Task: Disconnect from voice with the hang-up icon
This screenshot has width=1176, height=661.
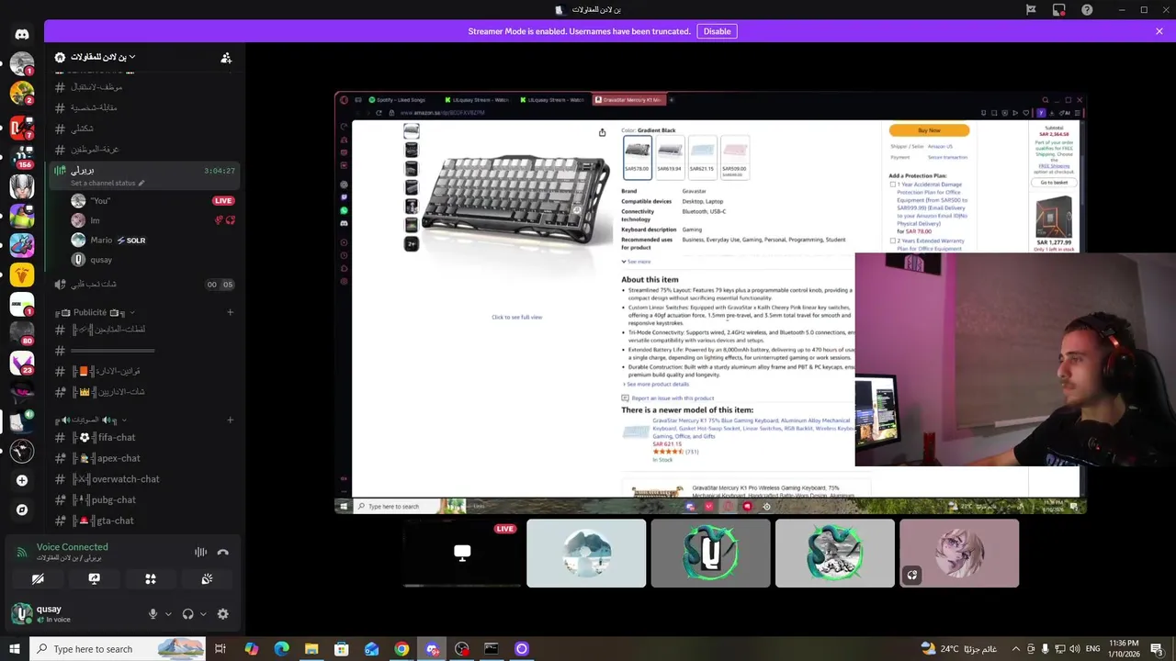Action: click(x=222, y=552)
